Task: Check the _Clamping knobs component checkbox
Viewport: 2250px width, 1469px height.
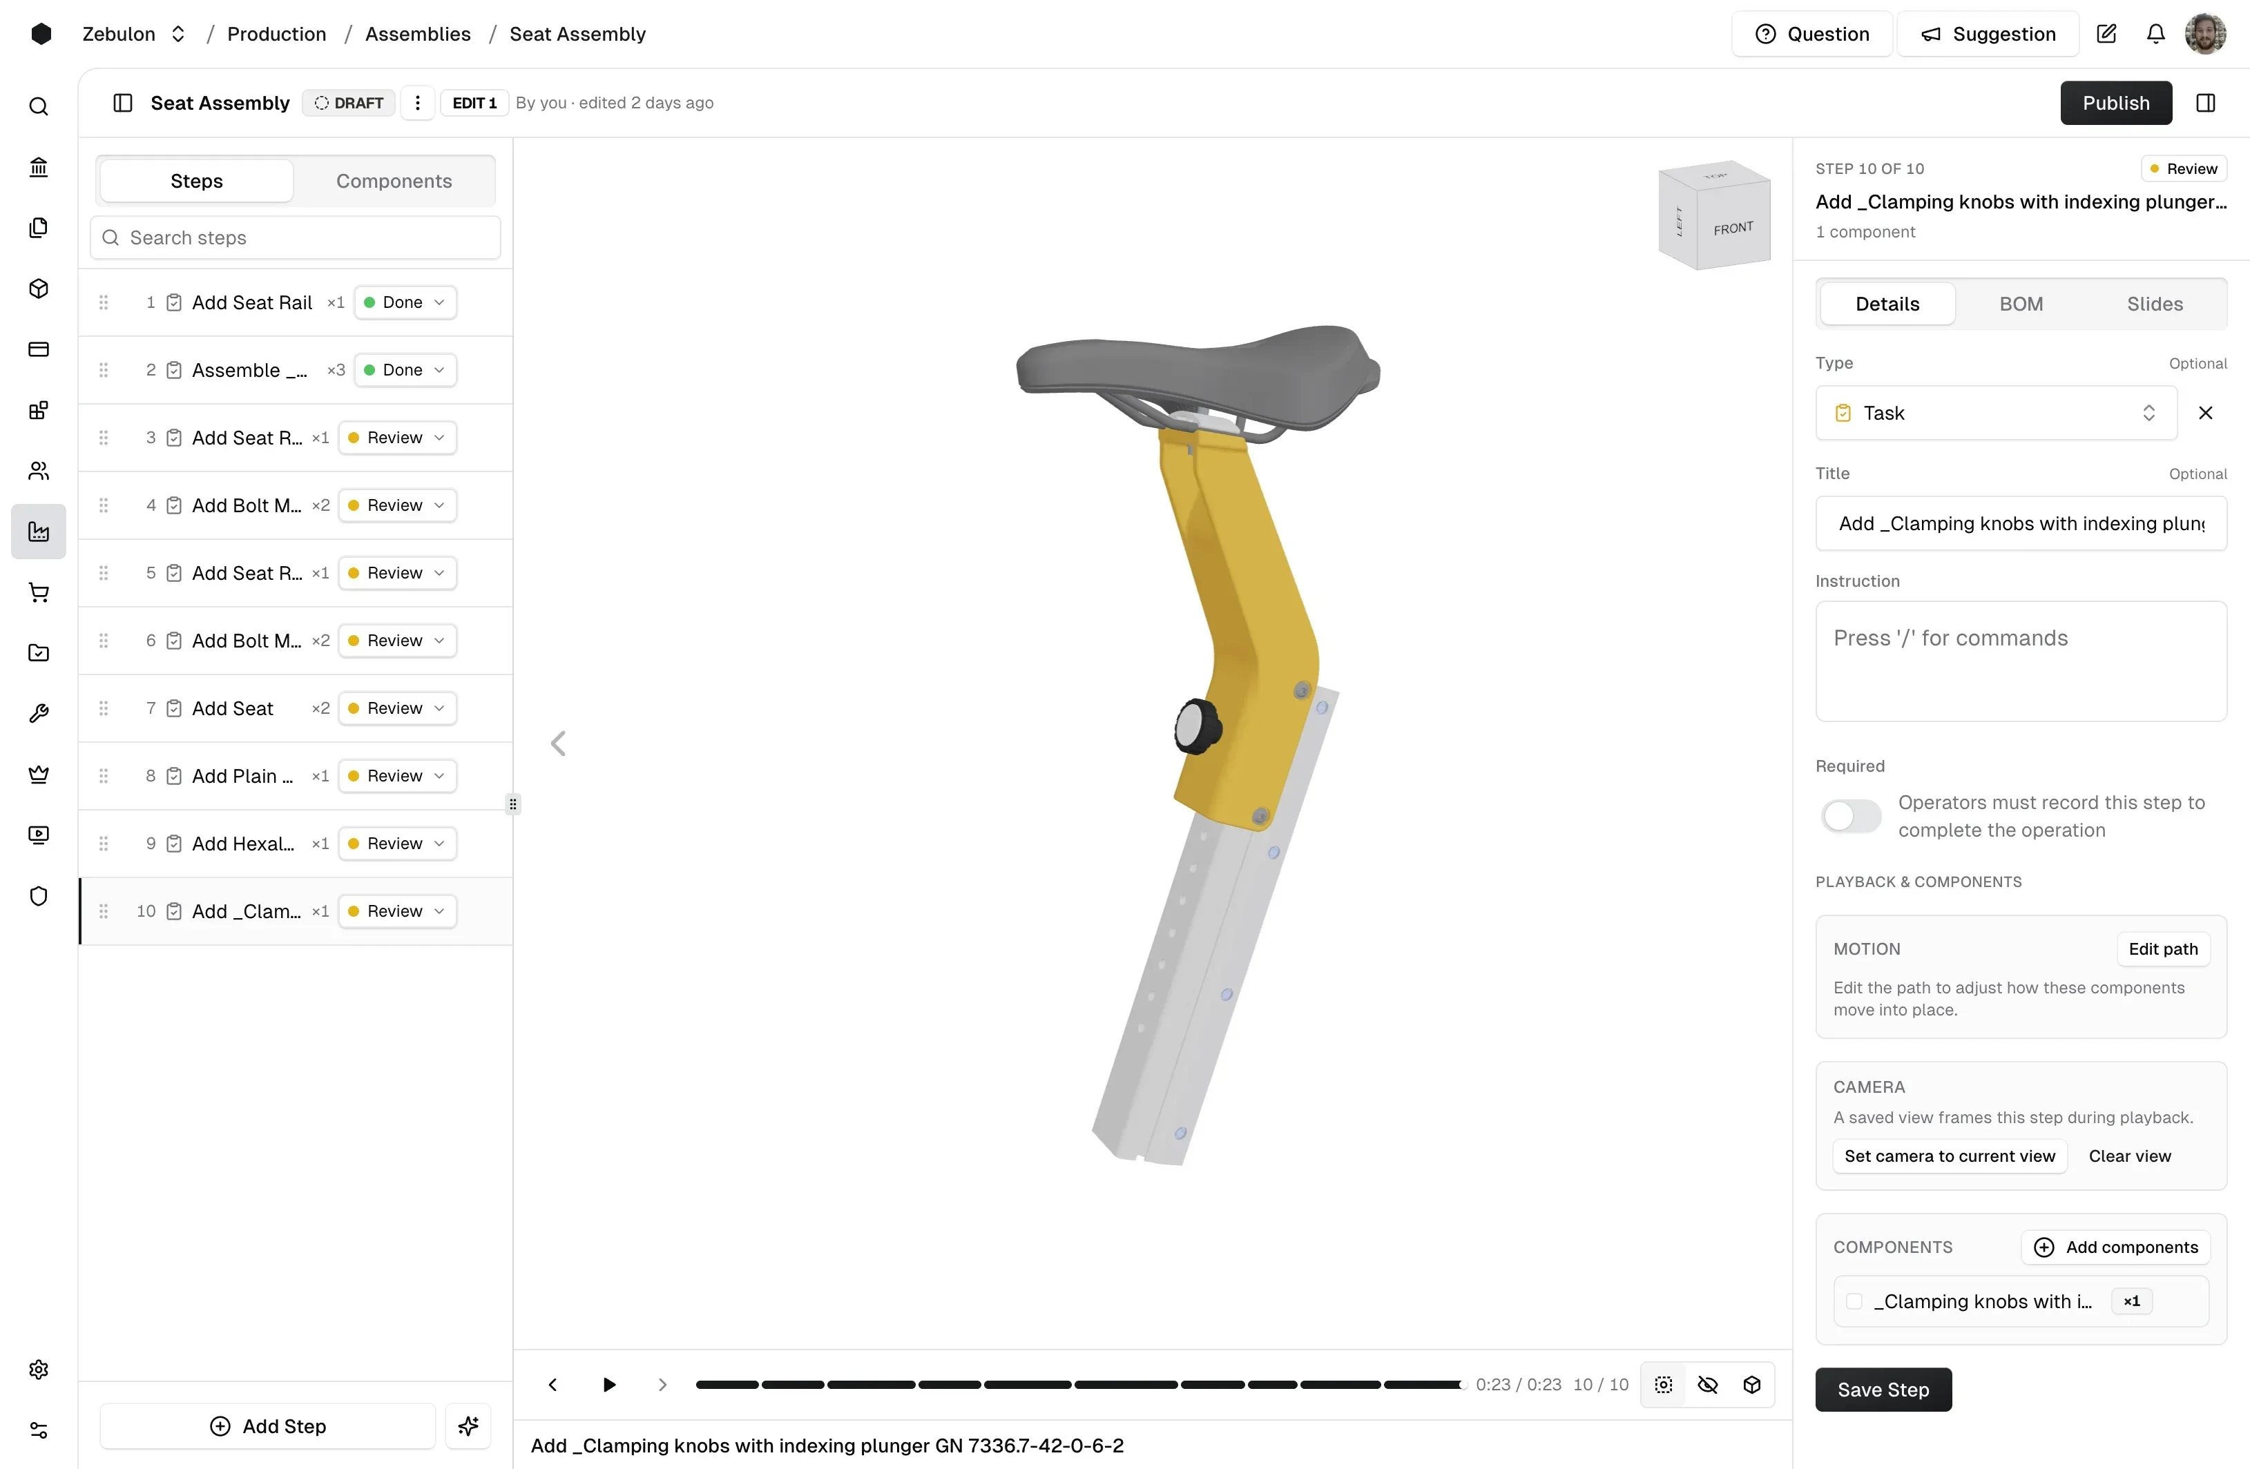Action: point(1855,1301)
